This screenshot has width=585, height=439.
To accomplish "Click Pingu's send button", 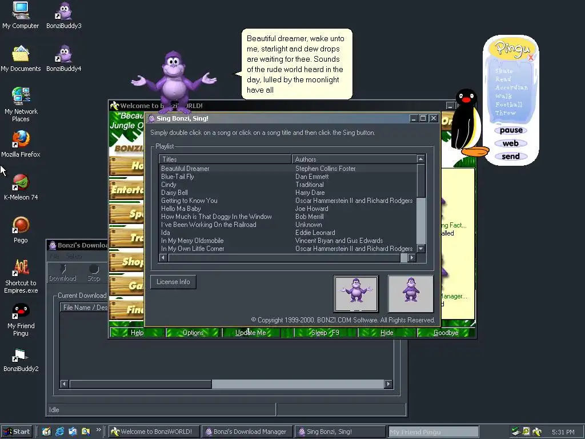I will click(x=511, y=157).
